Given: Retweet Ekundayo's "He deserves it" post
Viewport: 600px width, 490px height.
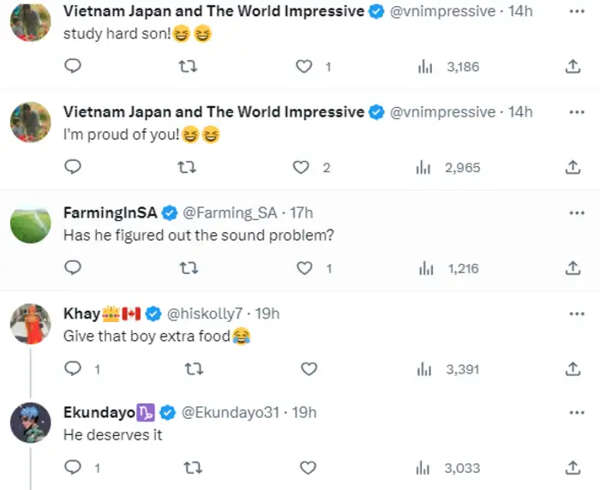Looking at the screenshot, I should coord(194,468).
